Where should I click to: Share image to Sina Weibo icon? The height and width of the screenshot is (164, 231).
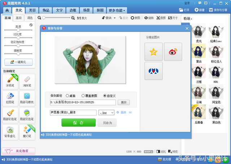(x=173, y=52)
